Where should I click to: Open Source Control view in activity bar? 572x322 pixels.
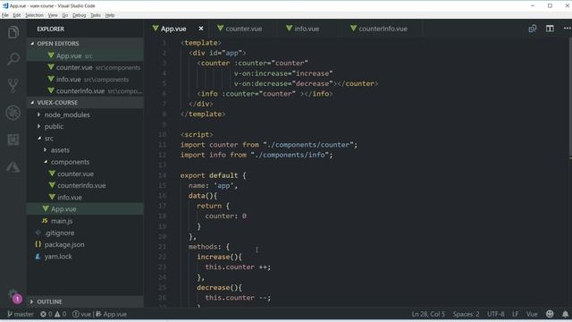click(x=13, y=86)
